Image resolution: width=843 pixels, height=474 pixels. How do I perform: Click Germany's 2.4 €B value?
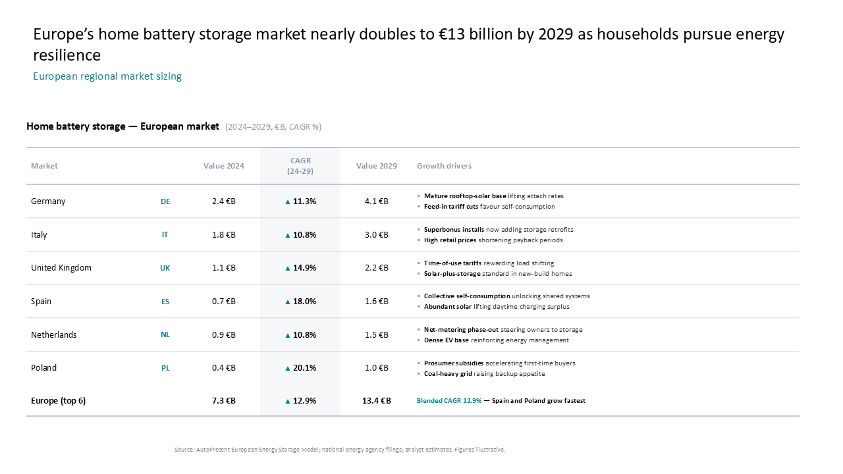pyautogui.click(x=224, y=201)
